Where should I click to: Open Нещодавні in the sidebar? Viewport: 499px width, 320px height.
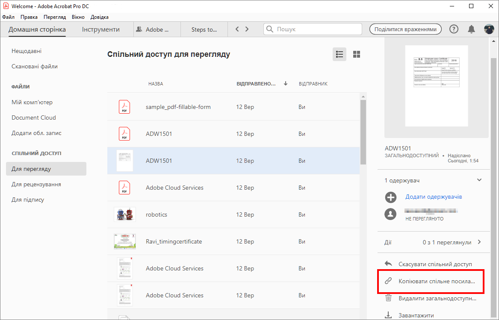pos(27,51)
